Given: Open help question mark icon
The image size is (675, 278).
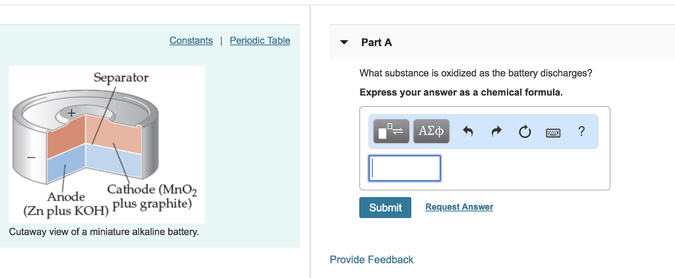Looking at the screenshot, I should [581, 132].
